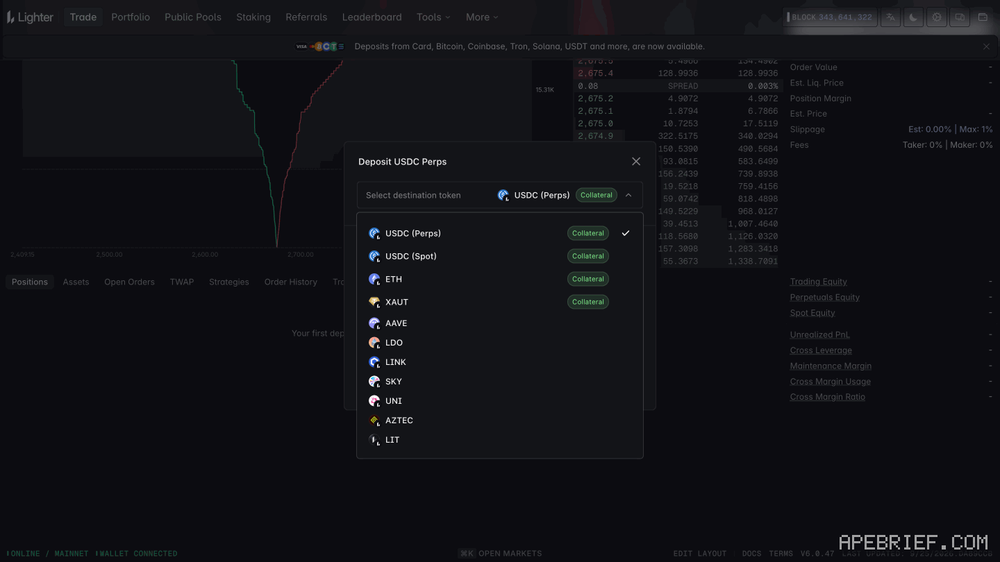Switch to the Assets tab
The height and width of the screenshot is (562, 1000).
click(76, 282)
